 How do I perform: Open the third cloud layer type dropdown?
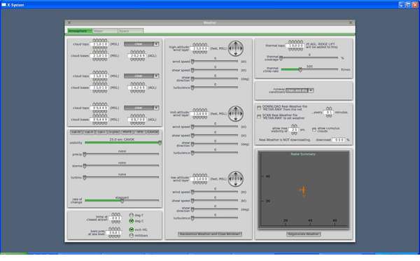pyautogui.click(x=141, y=108)
